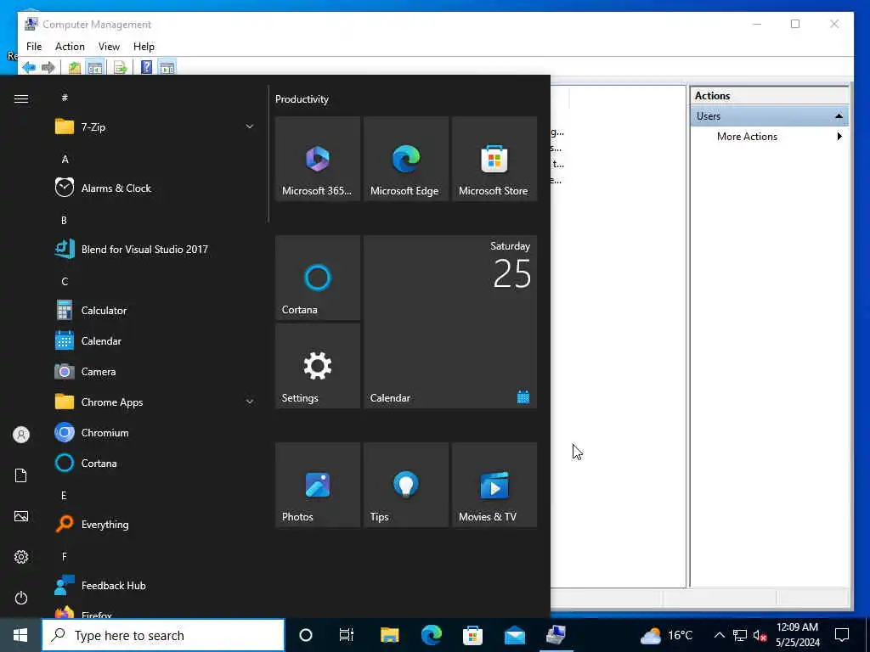Open Microsoft Store from taskbar

[472, 635]
